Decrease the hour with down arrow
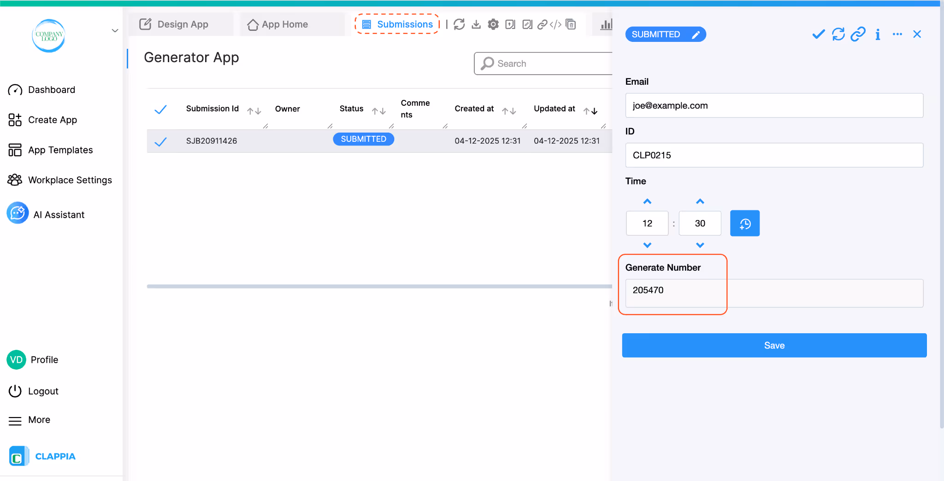This screenshot has width=944, height=481. click(x=647, y=245)
